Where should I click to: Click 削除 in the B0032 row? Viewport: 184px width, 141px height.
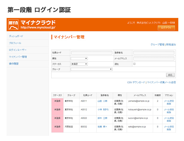pos(169,129)
